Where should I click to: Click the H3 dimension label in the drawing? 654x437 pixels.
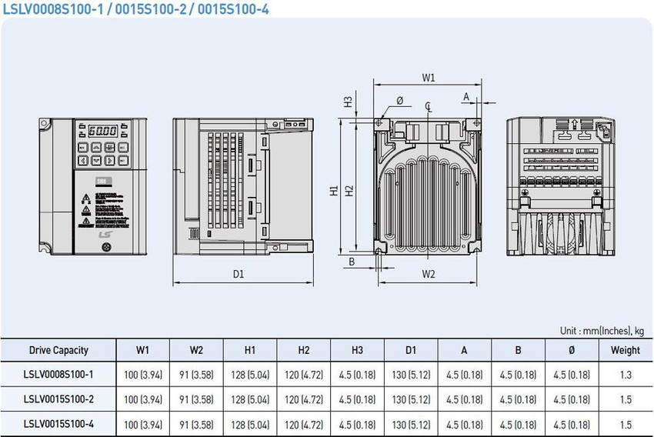(x=348, y=102)
